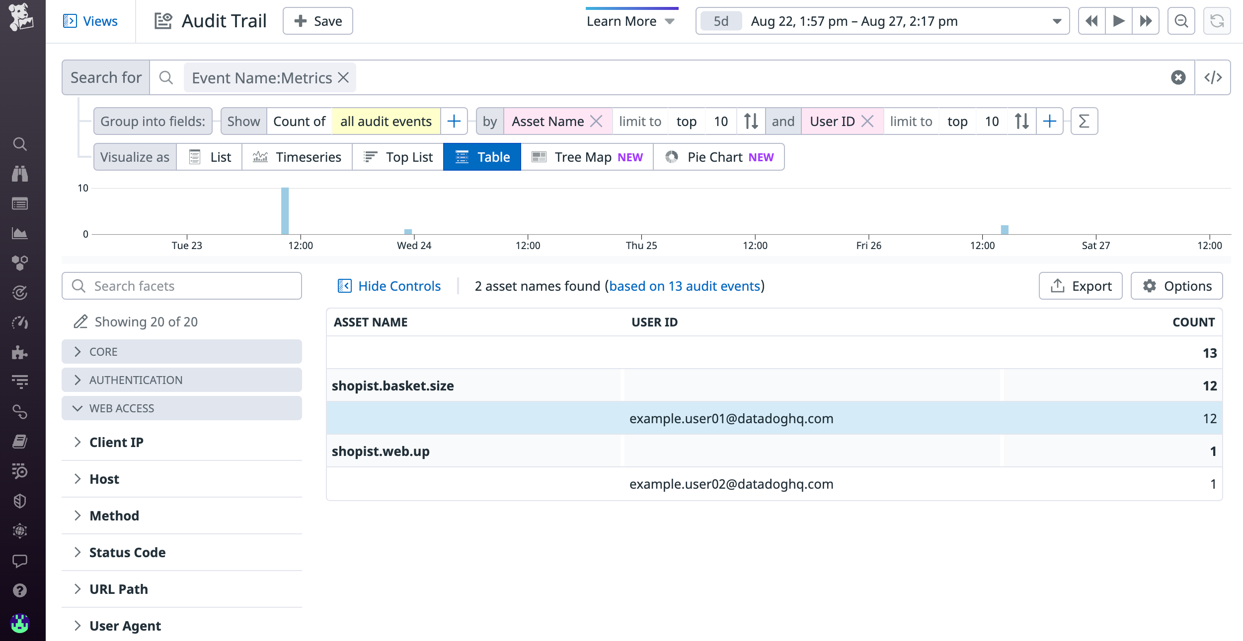Clear the search query with the X circle
Viewport: 1243px width, 641px height.
[x=1178, y=77]
